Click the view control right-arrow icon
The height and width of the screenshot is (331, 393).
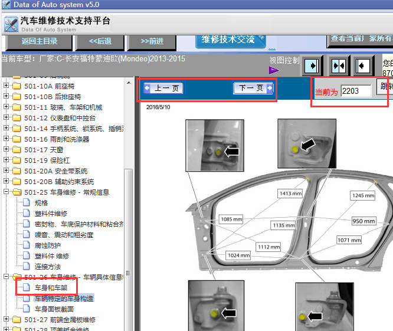point(312,66)
